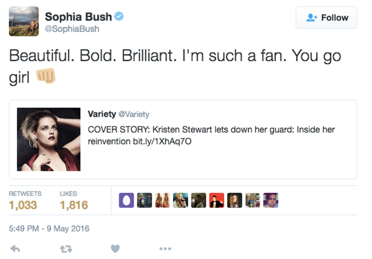
Task: Click the Variety account name
Action: (102, 114)
